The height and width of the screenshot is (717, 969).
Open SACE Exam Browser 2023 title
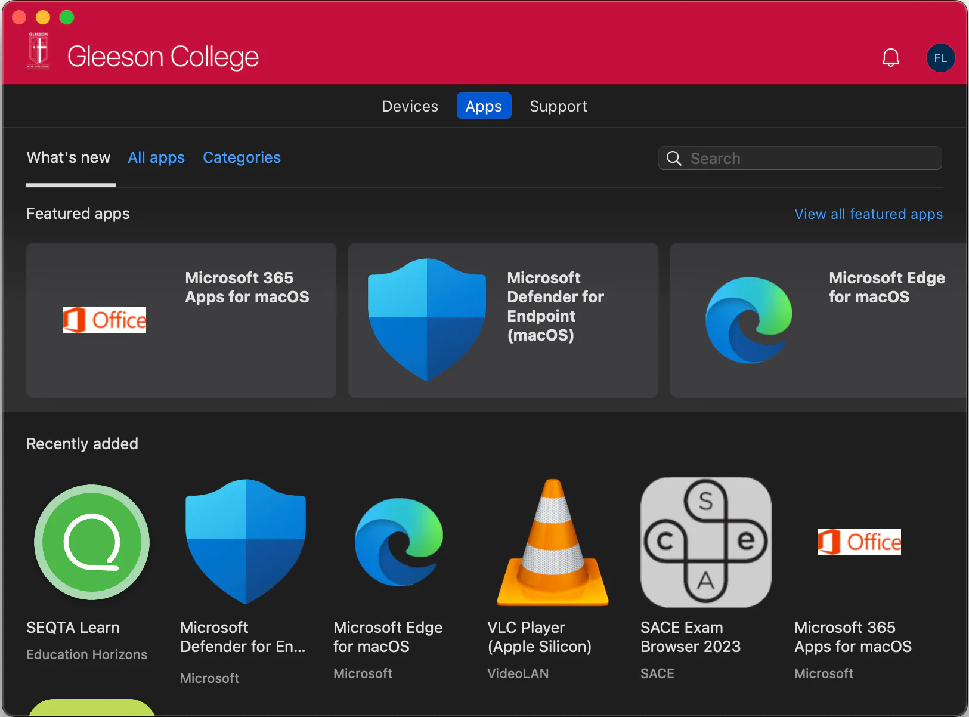[x=691, y=637]
